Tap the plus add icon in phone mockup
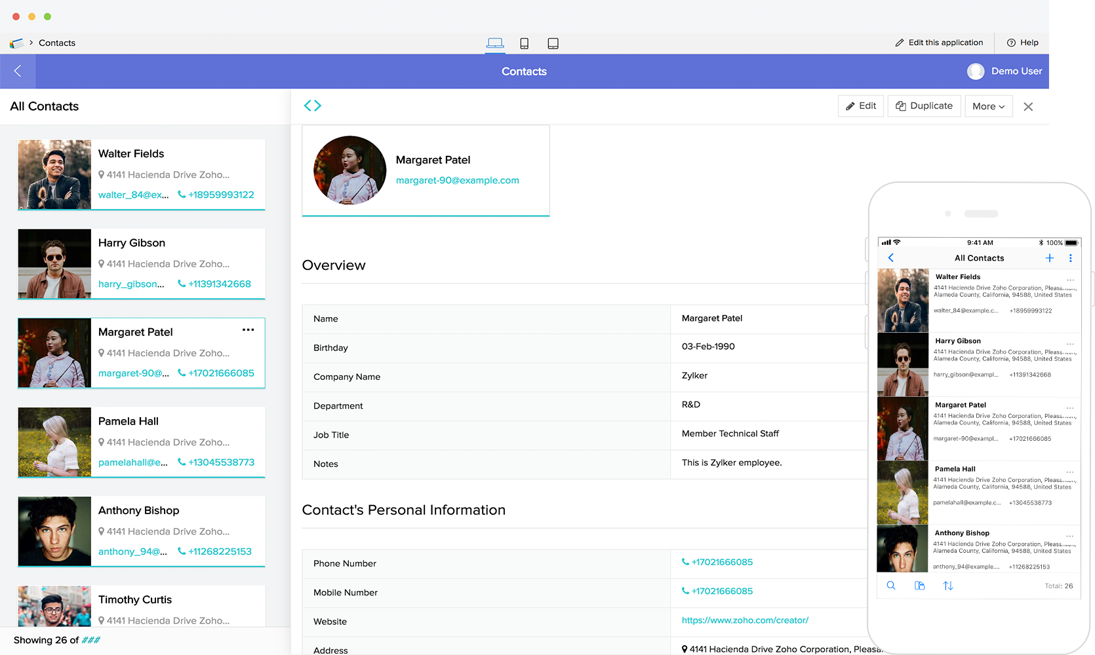This screenshot has height=655, width=1095. 1050,258
